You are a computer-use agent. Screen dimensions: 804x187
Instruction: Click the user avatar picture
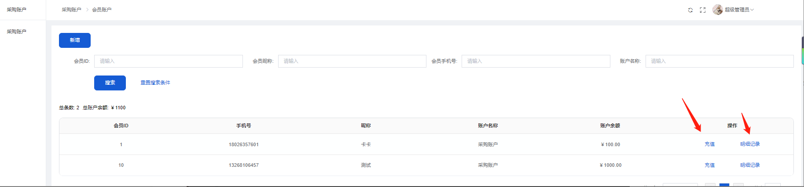[717, 10]
